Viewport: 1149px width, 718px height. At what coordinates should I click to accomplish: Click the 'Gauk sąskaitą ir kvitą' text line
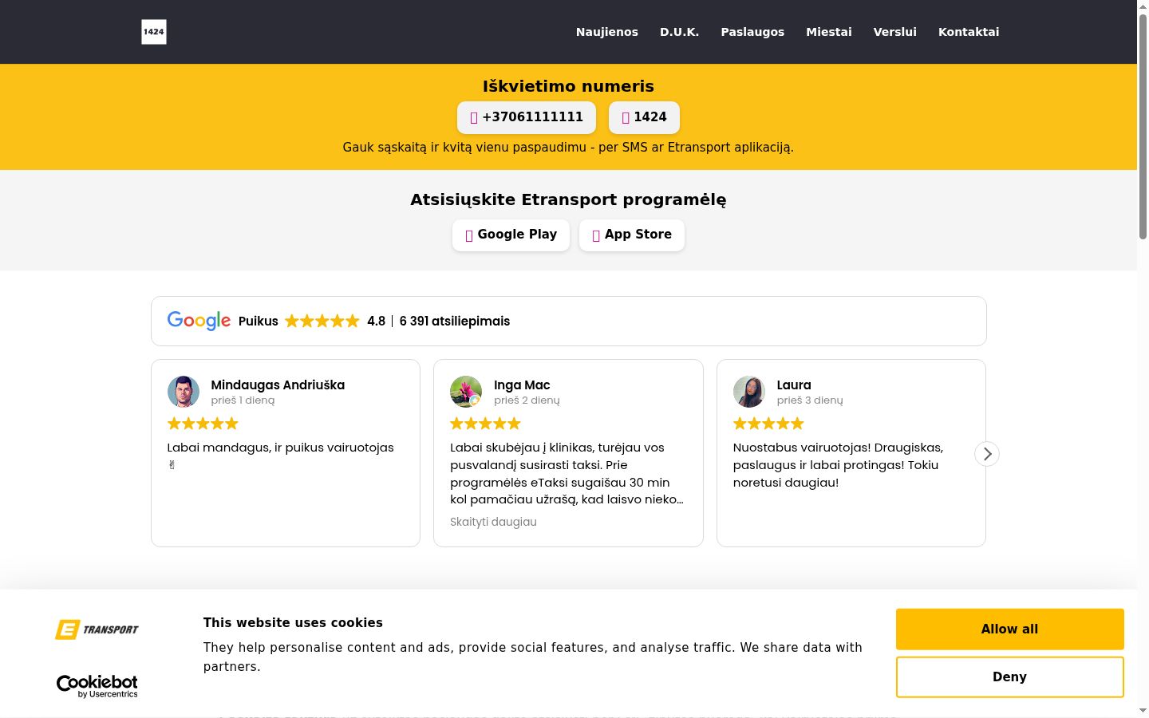[568, 147]
